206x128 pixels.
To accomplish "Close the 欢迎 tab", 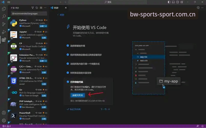I will (66, 8).
